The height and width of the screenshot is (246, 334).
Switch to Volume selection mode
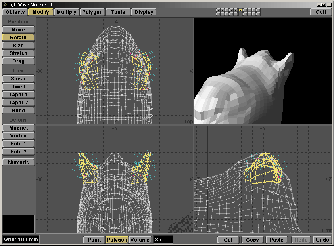tap(140, 240)
